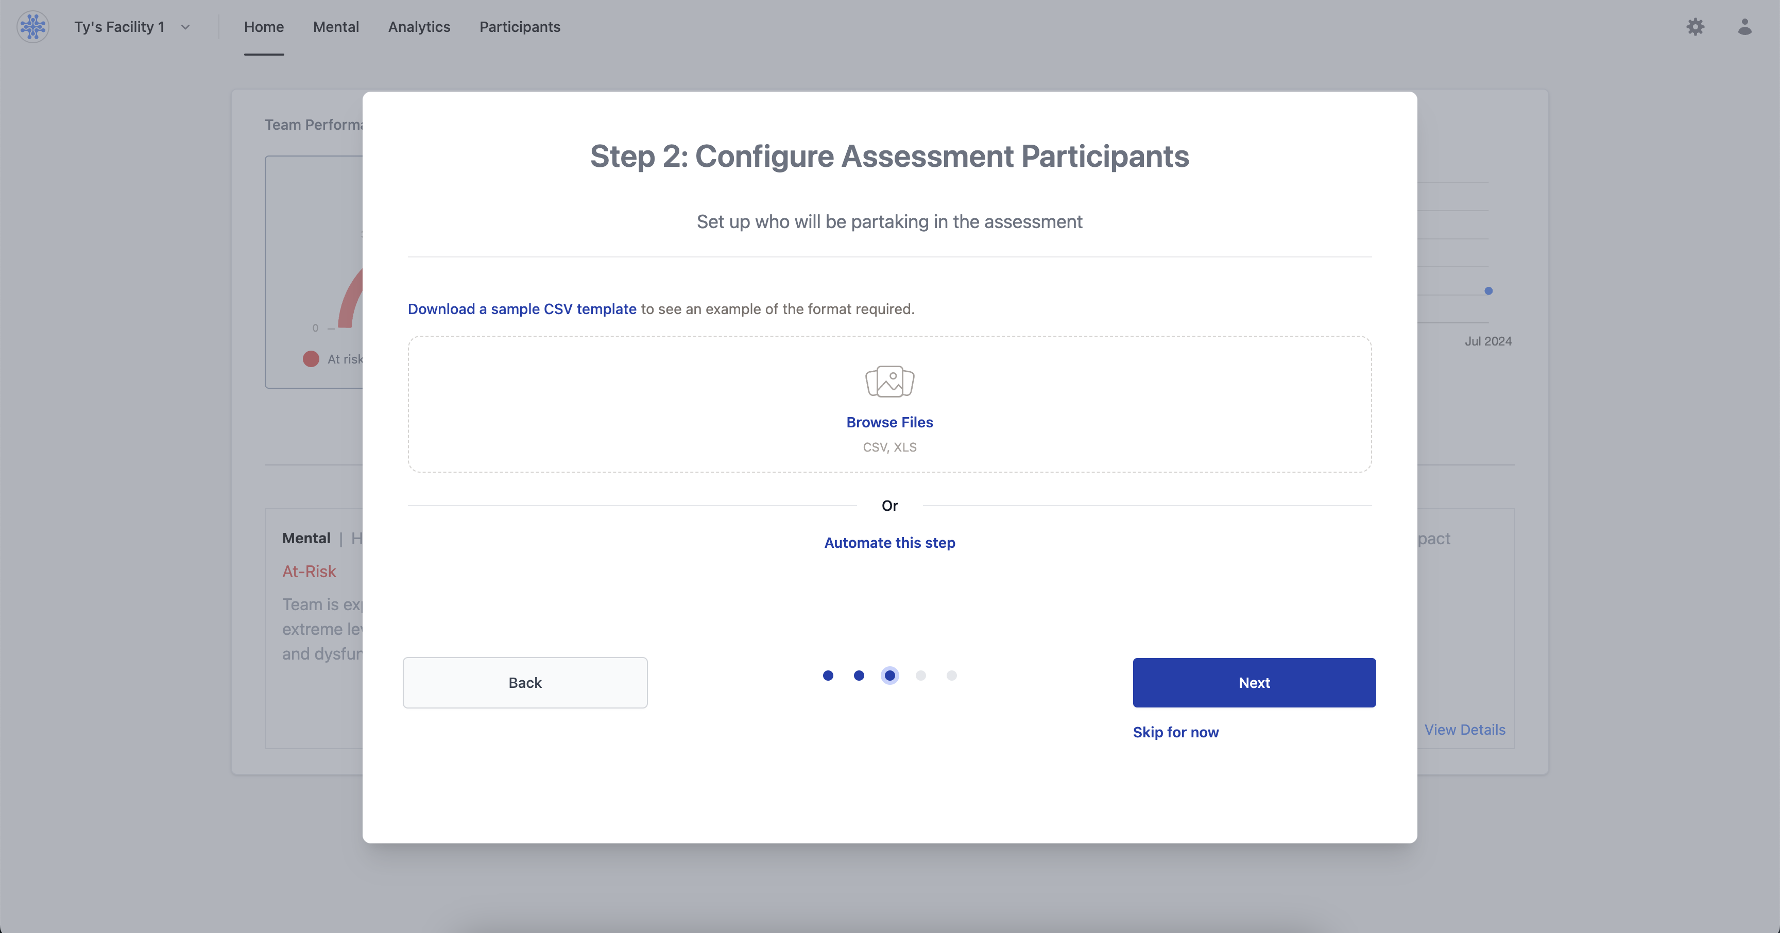The width and height of the screenshot is (1780, 933).
Task: Click Skip for now
Action: coord(1175,732)
